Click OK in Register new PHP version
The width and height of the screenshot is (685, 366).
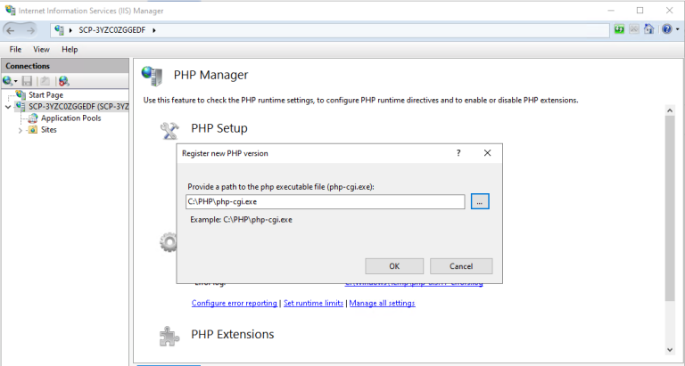pos(394,266)
